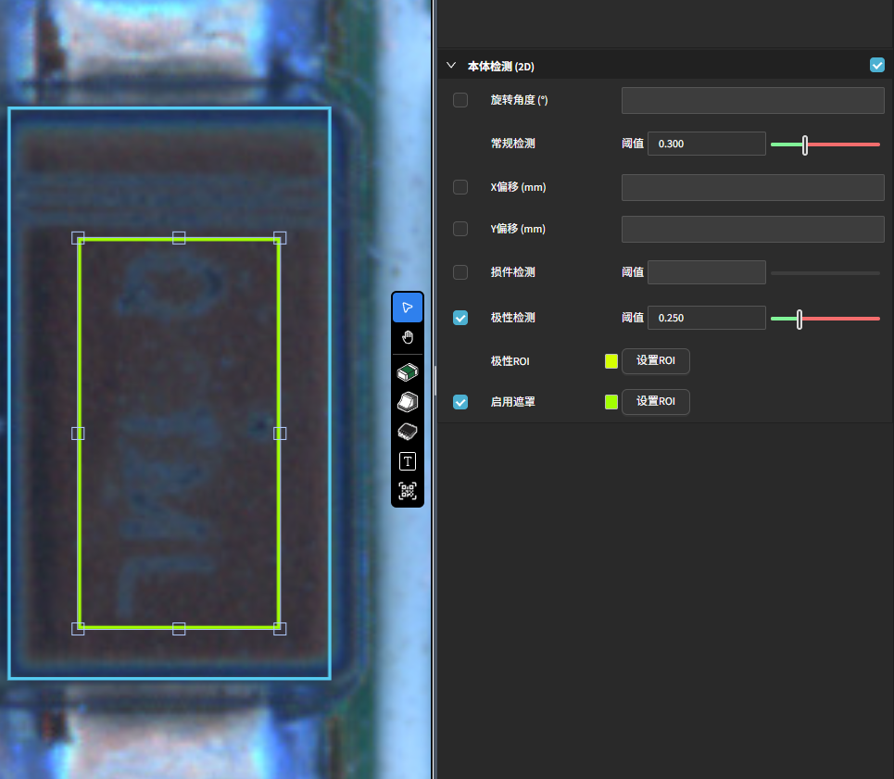The image size is (894, 779).
Task: Select the text T tool
Action: (x=408, y=461)
